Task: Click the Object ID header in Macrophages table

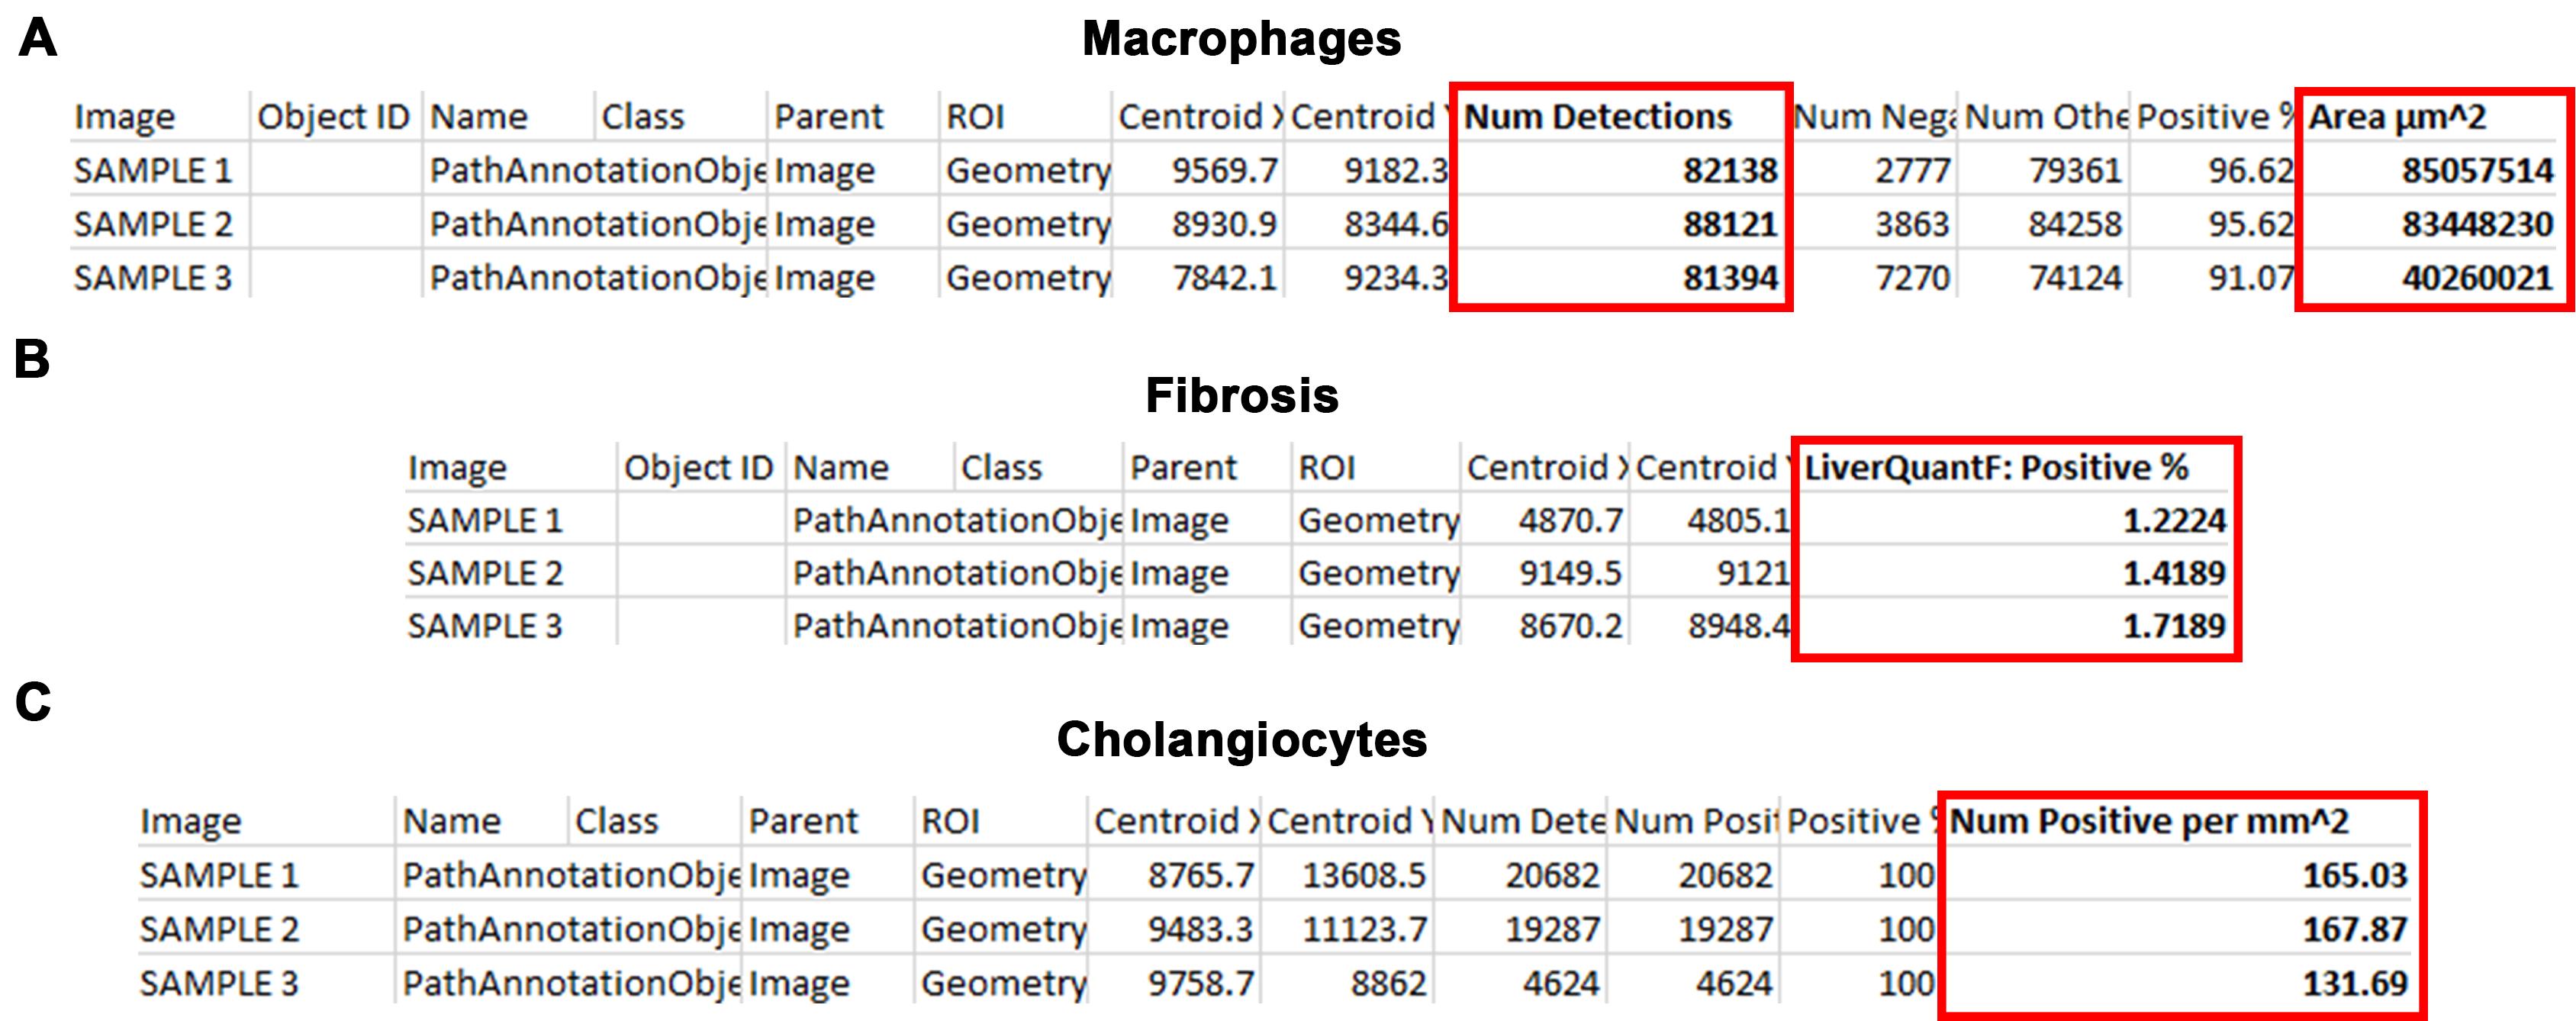Action: tap(333, 117)
